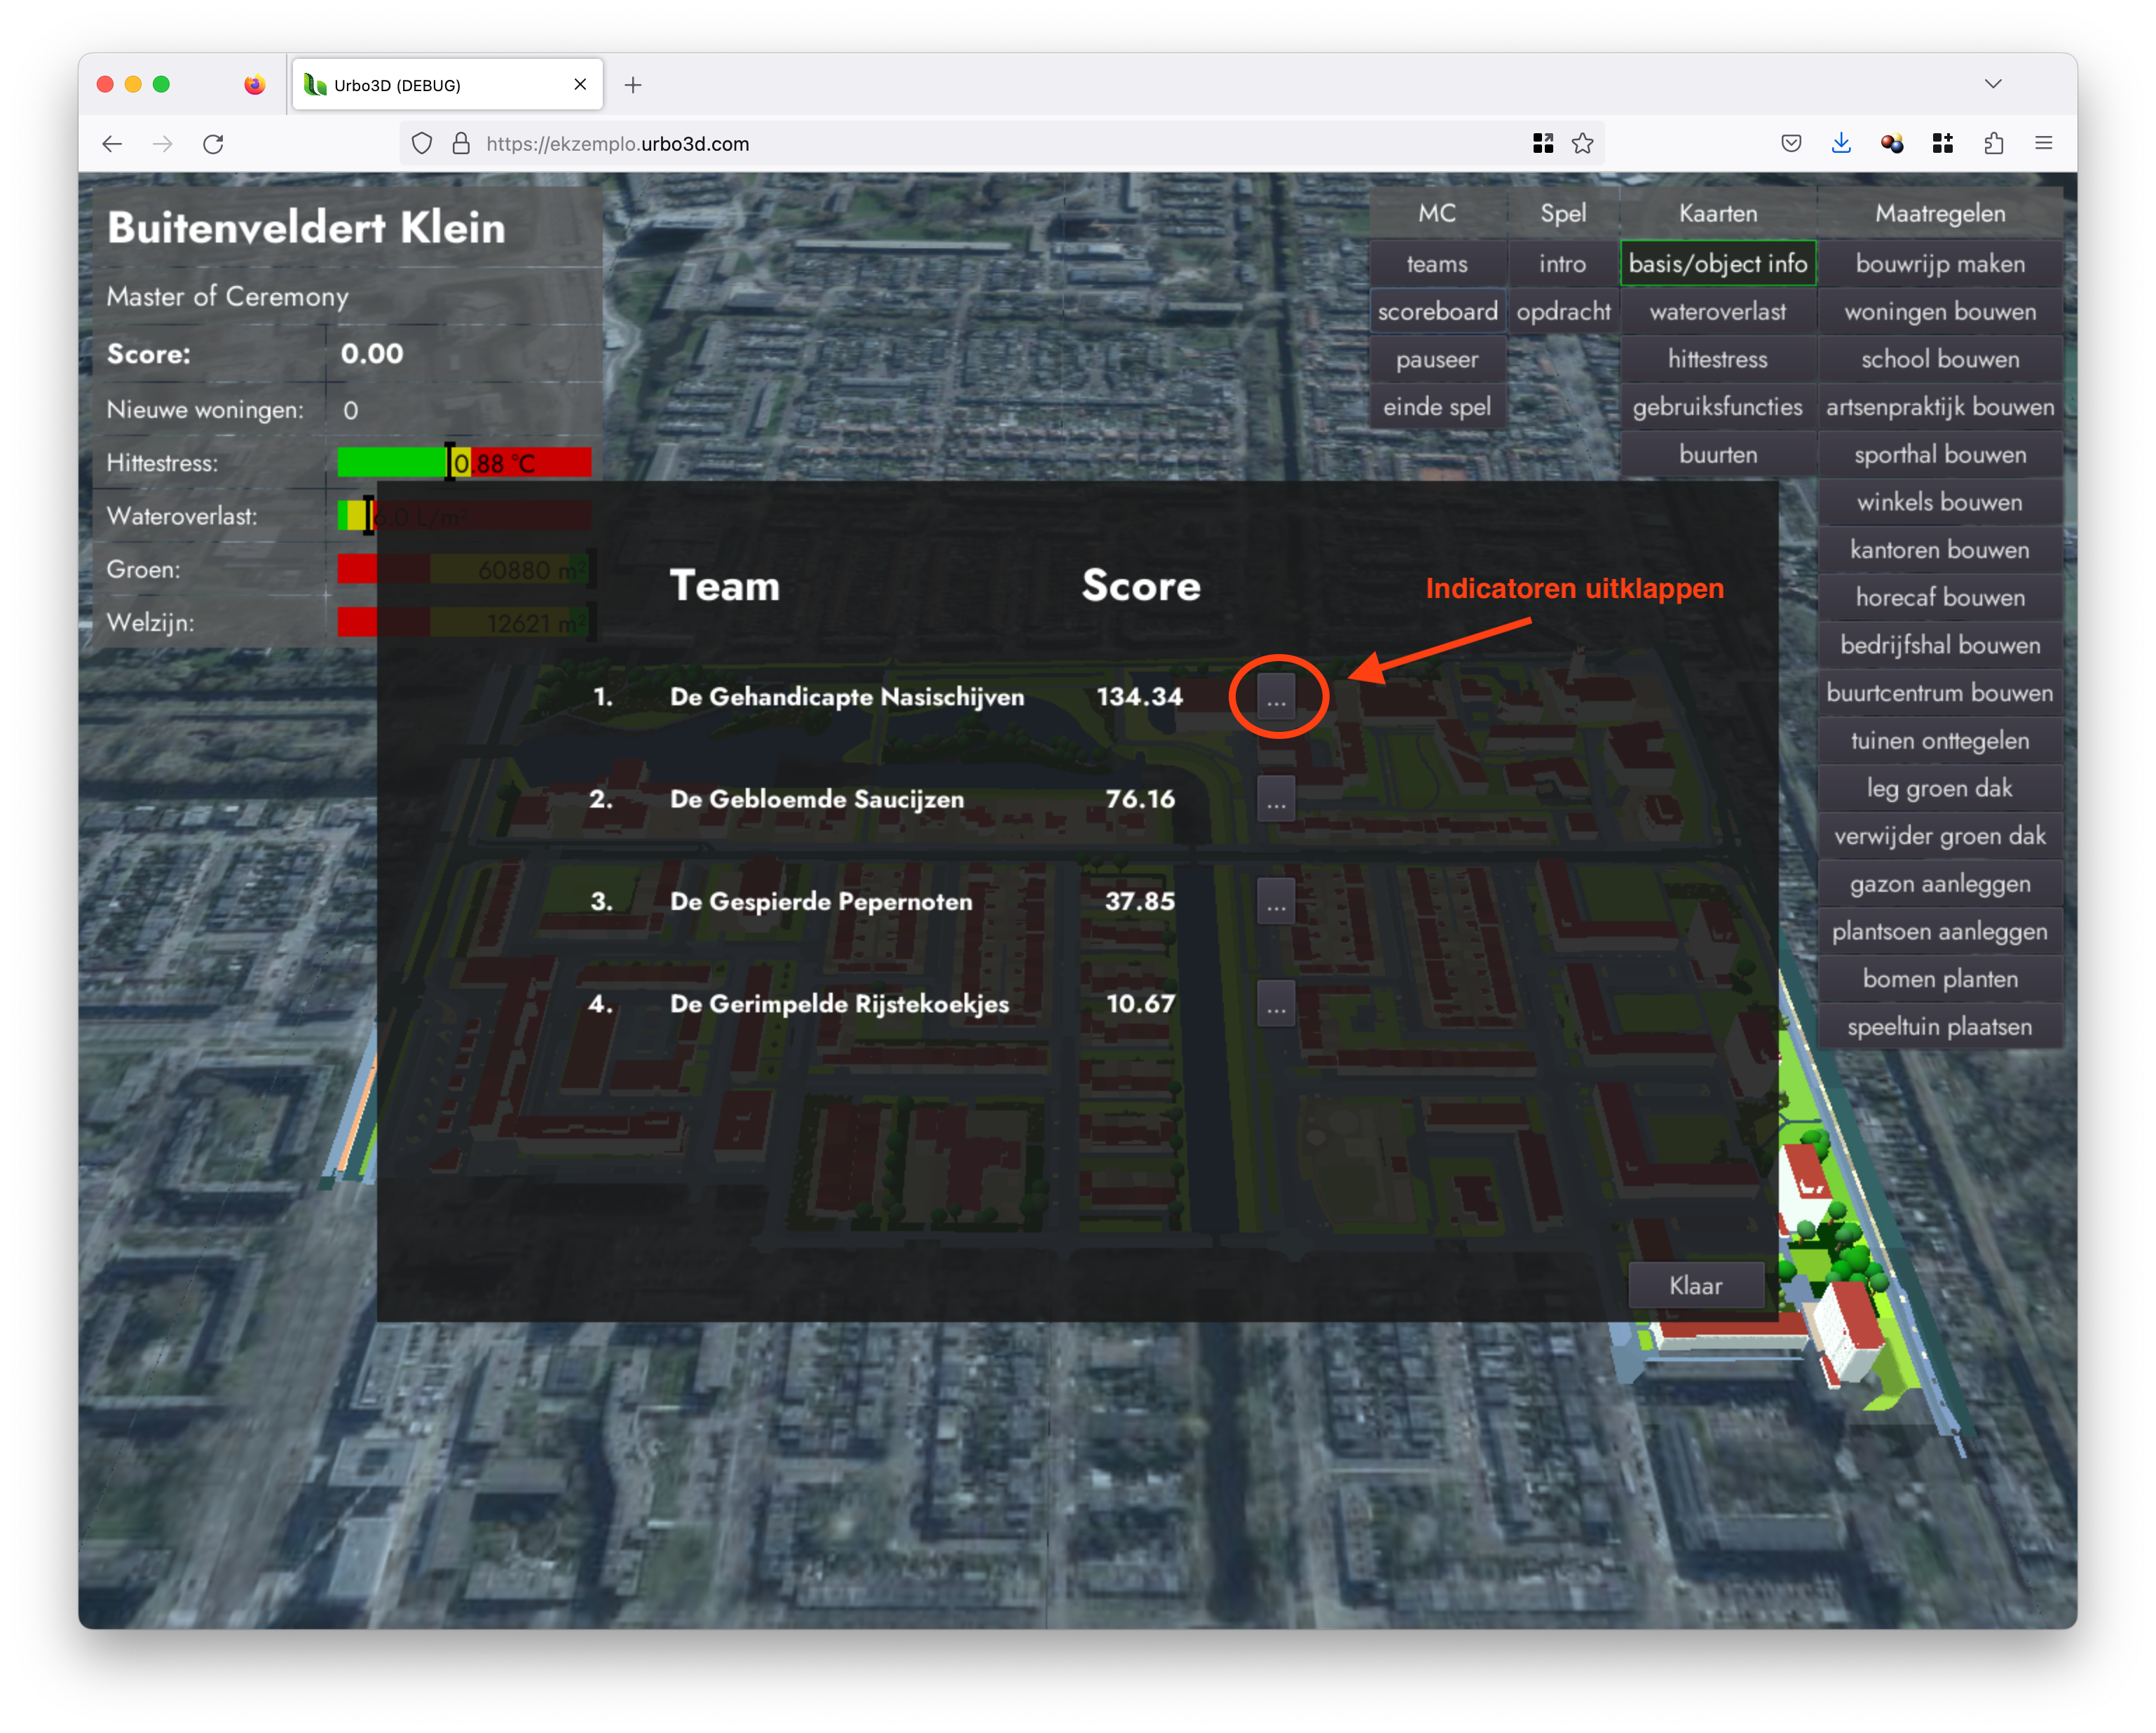This screenshot has height=1733, width=2156.
Task: Choose verwijder groen dak measure
Action: pyautogui.click(x=1940, y=836)
